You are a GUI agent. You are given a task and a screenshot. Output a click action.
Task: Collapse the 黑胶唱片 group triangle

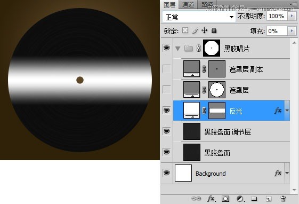coord(177,49)
